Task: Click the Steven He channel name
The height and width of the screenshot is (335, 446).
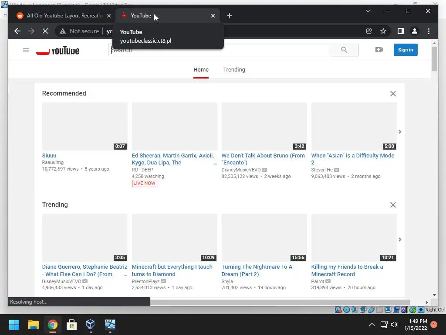Action: pos(322,170)
